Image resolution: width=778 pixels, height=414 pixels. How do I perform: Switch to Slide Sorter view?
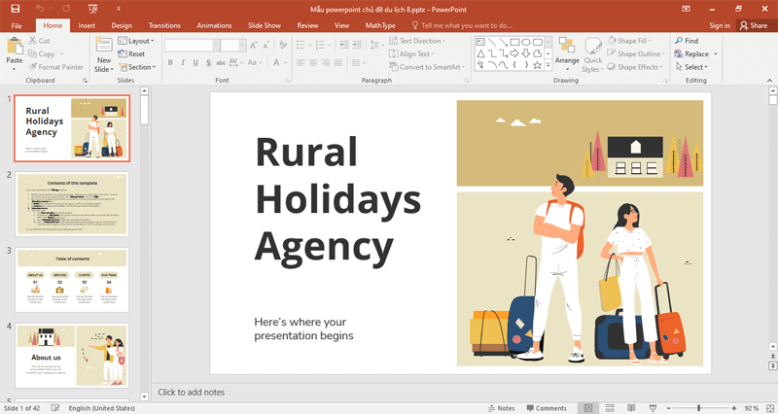610,408
